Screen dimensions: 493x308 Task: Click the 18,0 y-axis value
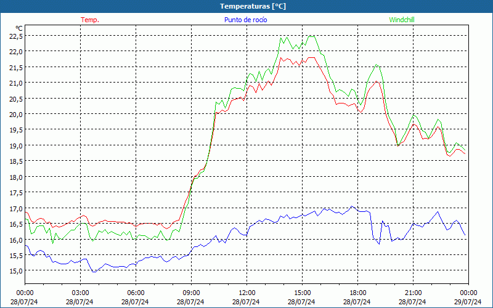[16, 177]
